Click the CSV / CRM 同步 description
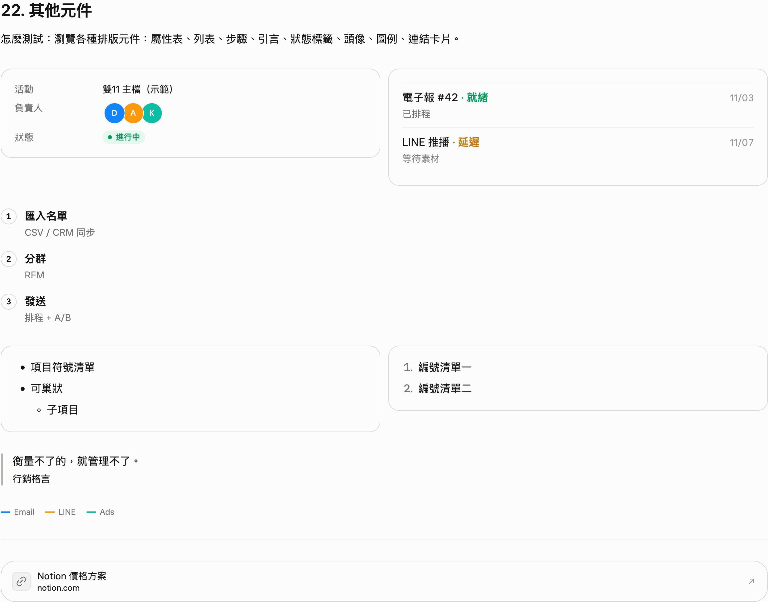This screenshot has width=768, height=602. click(60, 233)
